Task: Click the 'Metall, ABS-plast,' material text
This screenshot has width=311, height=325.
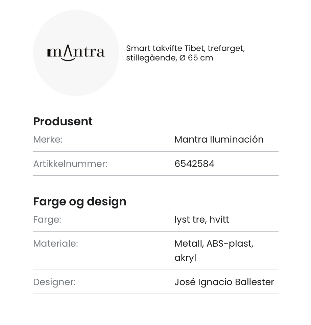Action: (214, 244)
